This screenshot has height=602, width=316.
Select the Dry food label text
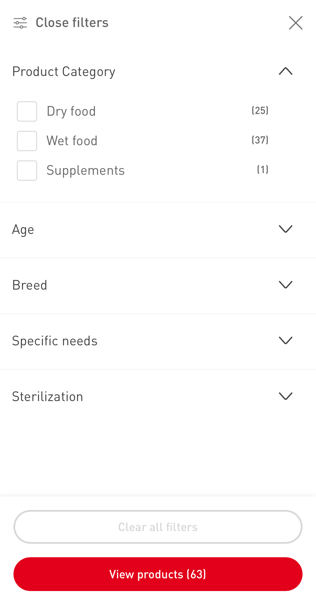pos(71,111)
